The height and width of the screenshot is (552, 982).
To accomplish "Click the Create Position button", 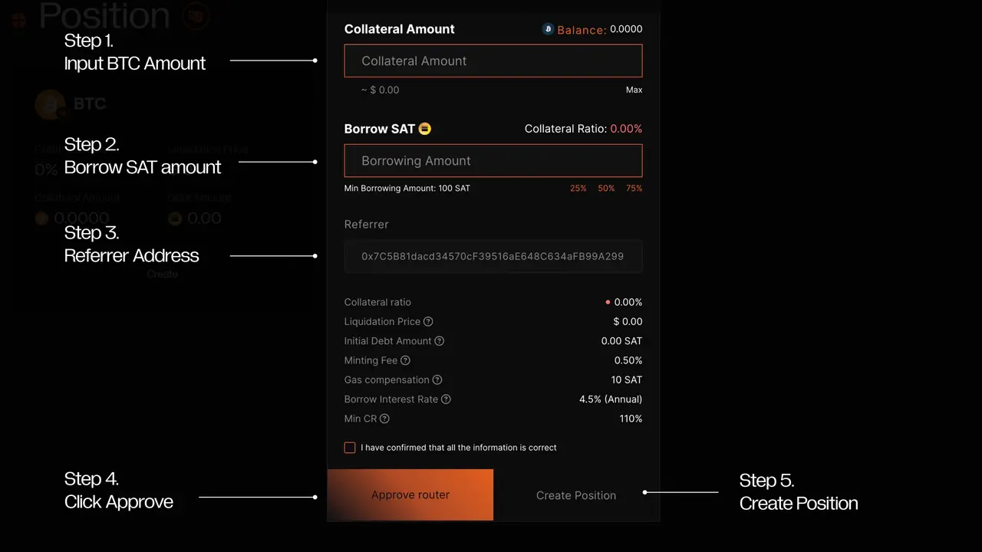I will 576,495.
